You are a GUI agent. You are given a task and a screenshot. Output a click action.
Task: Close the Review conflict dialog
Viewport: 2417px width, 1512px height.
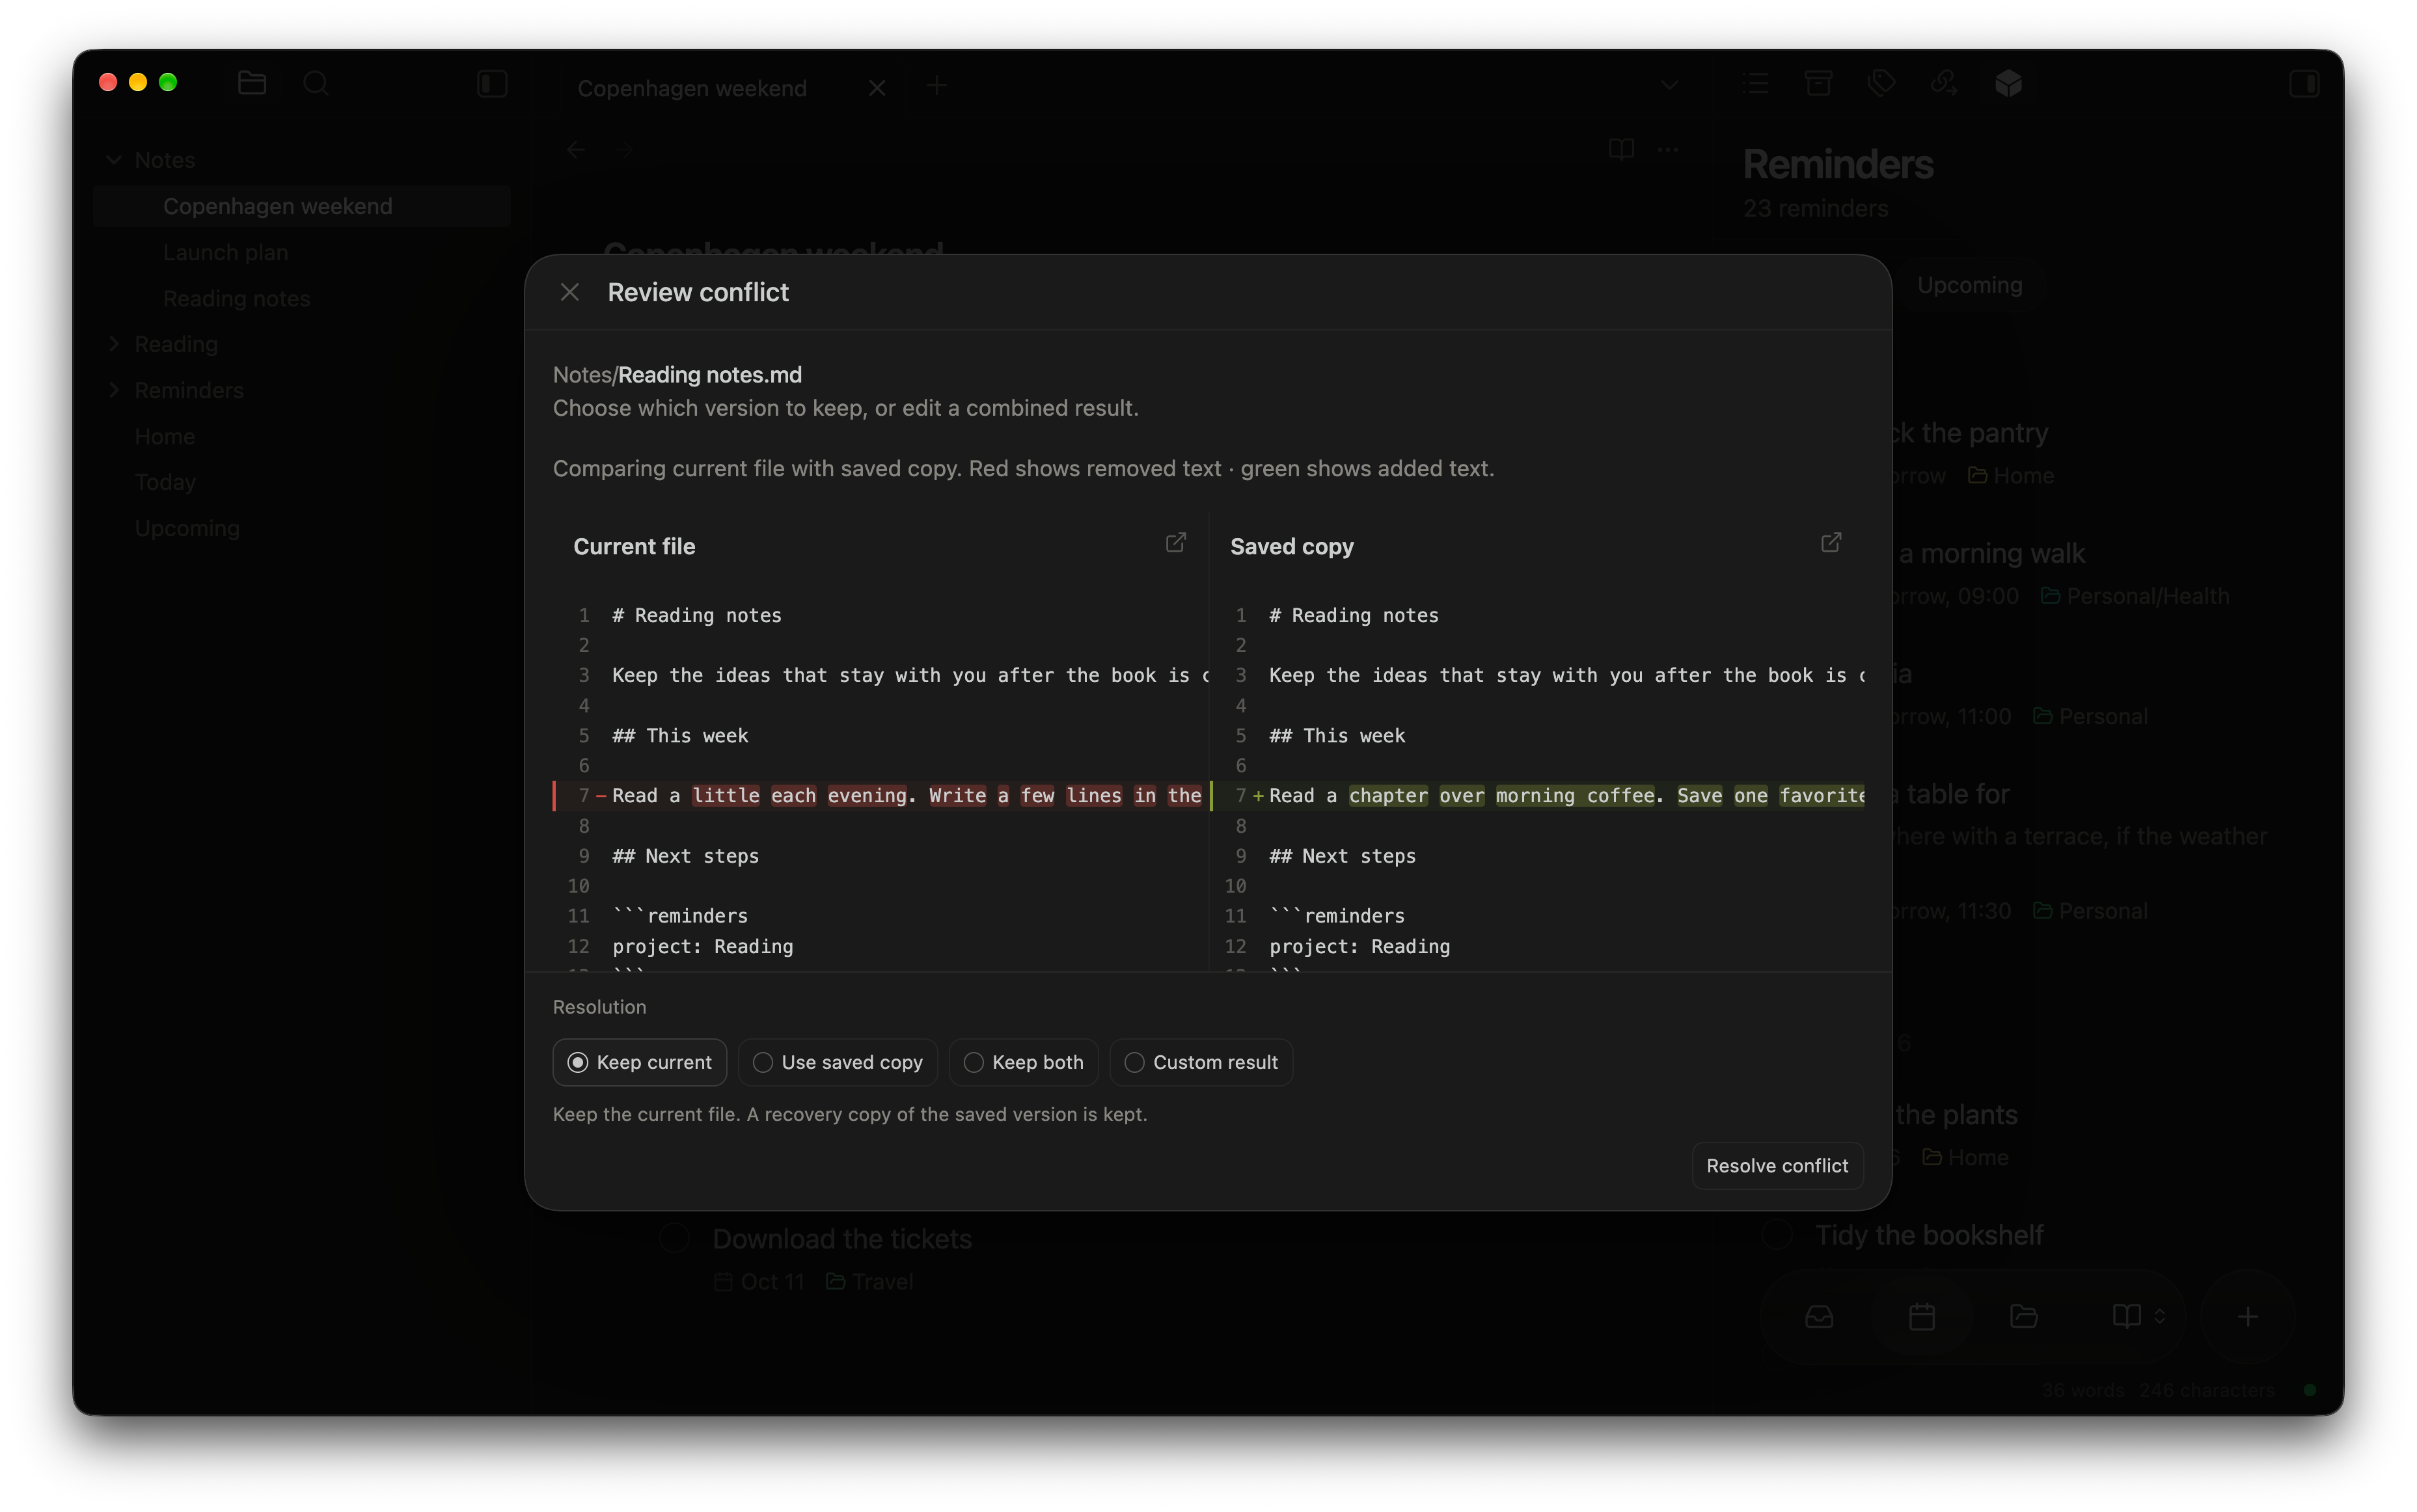[x=569, y=292]
